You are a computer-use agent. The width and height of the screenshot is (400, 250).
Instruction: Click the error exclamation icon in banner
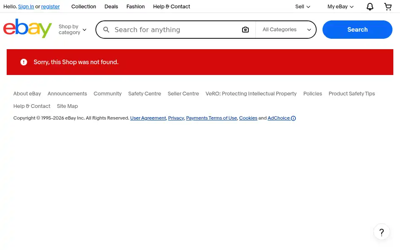coord(24,62)
